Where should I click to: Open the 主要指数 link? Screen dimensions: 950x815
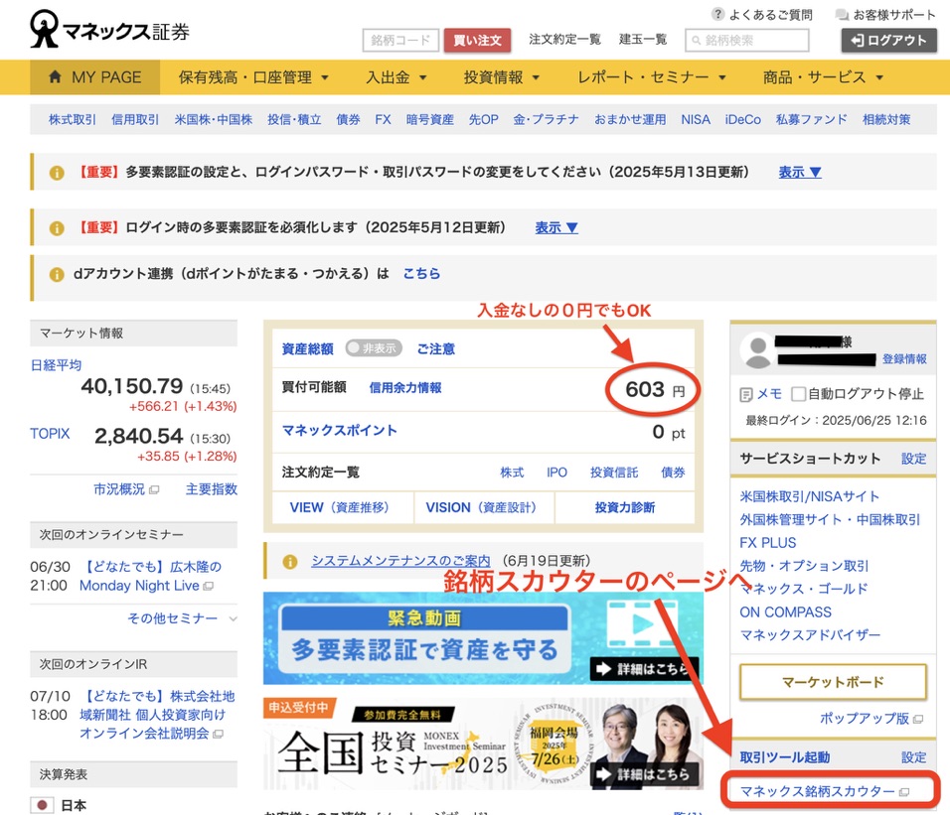click(212, 489)
